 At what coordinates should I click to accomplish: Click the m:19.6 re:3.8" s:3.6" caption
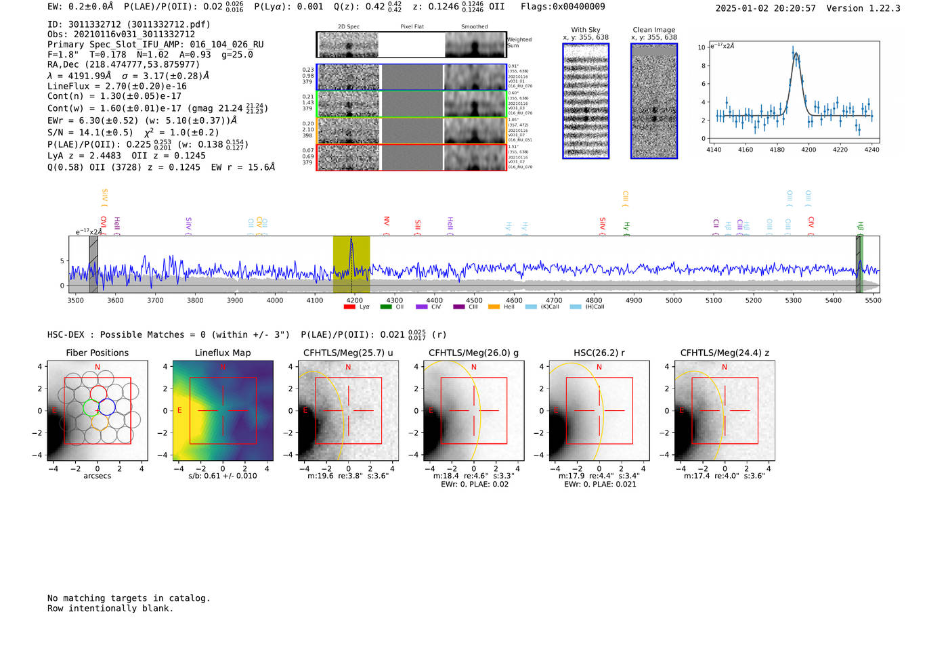[348, 476]
